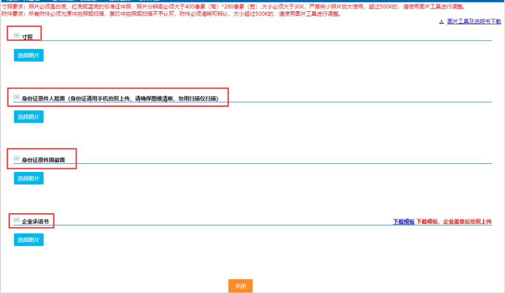Click the blue 下载模板 link
This screenshot has height=294, width=505.
(x=404, y=222)
